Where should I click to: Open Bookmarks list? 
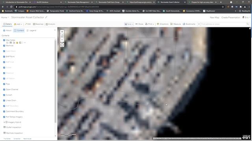[189, 24]
